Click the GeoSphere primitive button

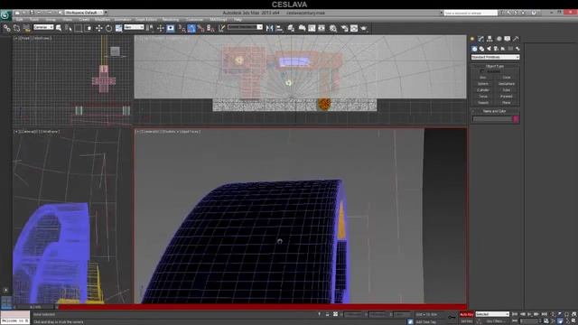click(x=507, y=84)
